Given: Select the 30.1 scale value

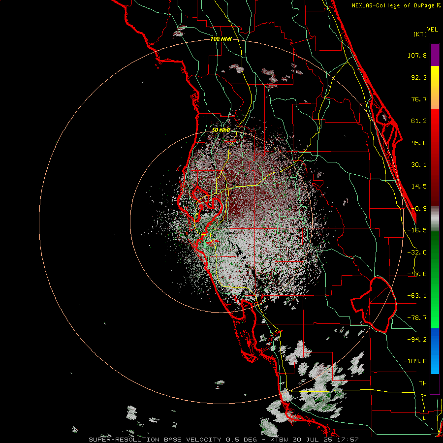Looking at the screenshot, I should point(419,165).
